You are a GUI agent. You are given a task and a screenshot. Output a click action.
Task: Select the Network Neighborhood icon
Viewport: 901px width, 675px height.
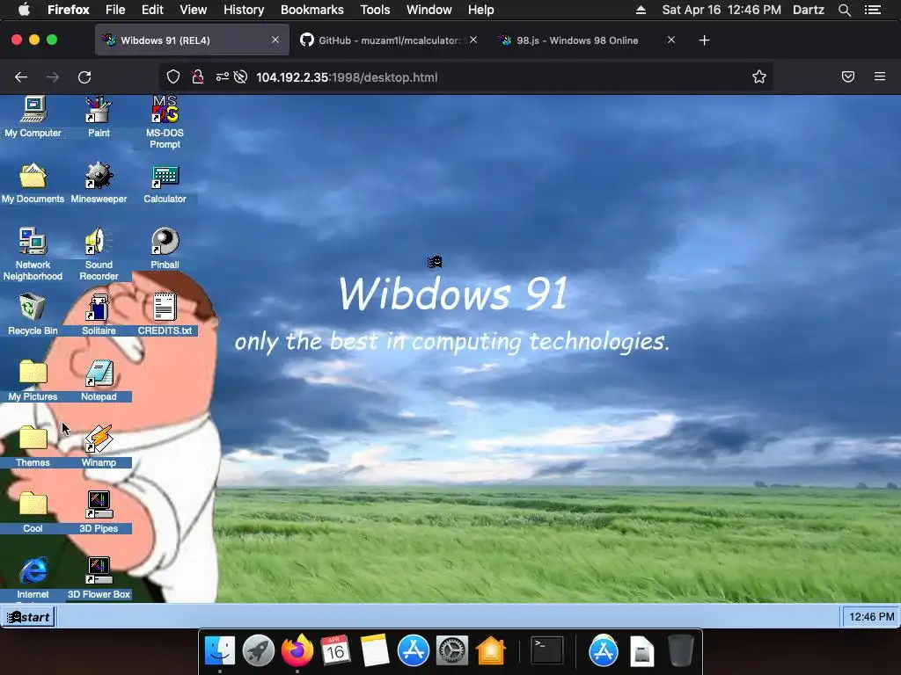point(33,254)
